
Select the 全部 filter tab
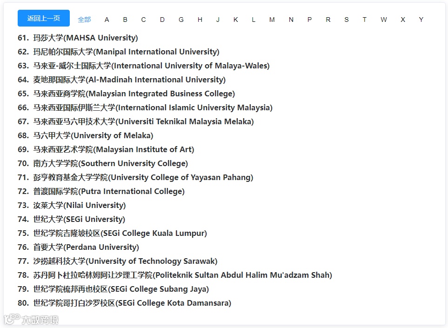(84, 20)
